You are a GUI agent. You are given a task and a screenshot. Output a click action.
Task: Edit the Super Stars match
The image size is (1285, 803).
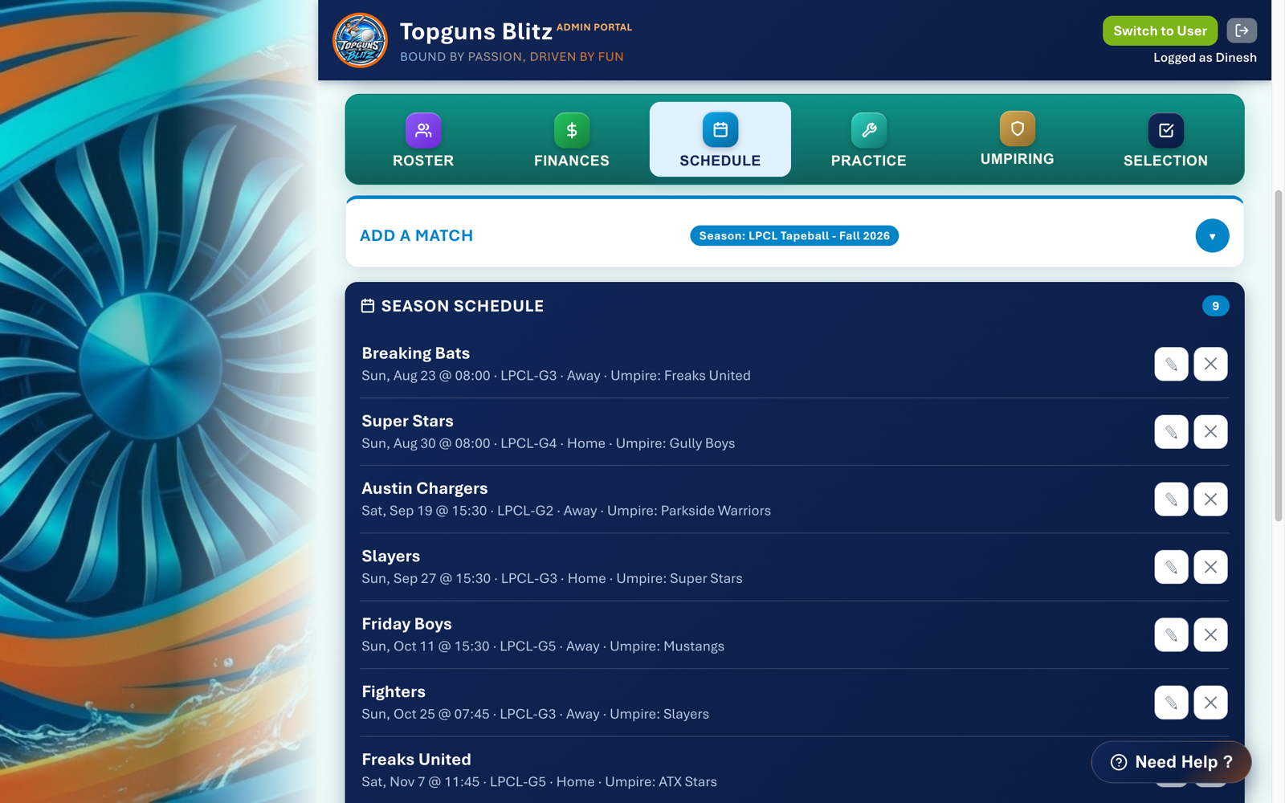point(1171,432)
